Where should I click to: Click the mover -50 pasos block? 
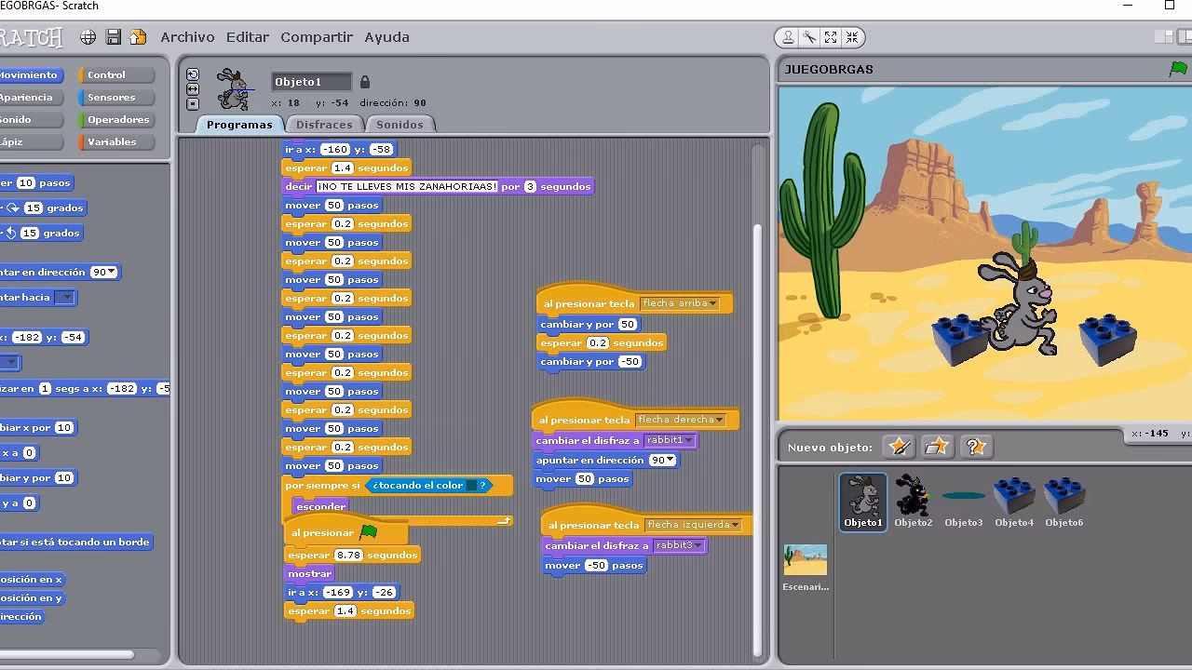click(x=593, y=565)
